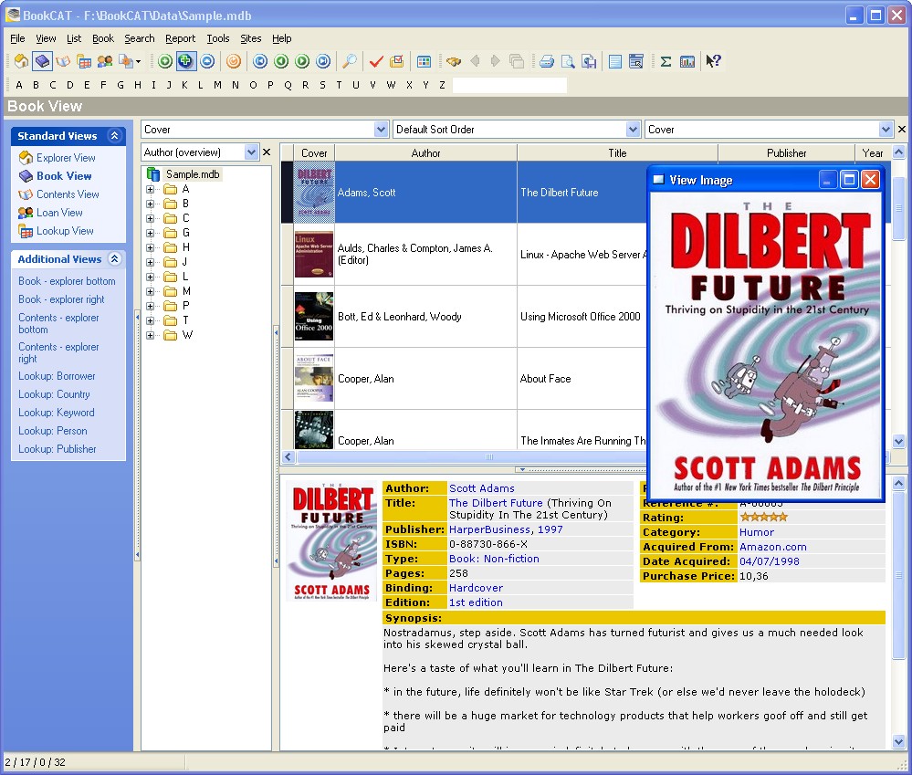
Task: Select the Book view toolbar icon
Action: [x=43, y=61]
